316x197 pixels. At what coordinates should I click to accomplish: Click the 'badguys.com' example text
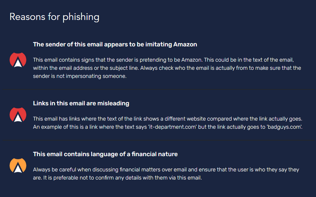[287, 127]
